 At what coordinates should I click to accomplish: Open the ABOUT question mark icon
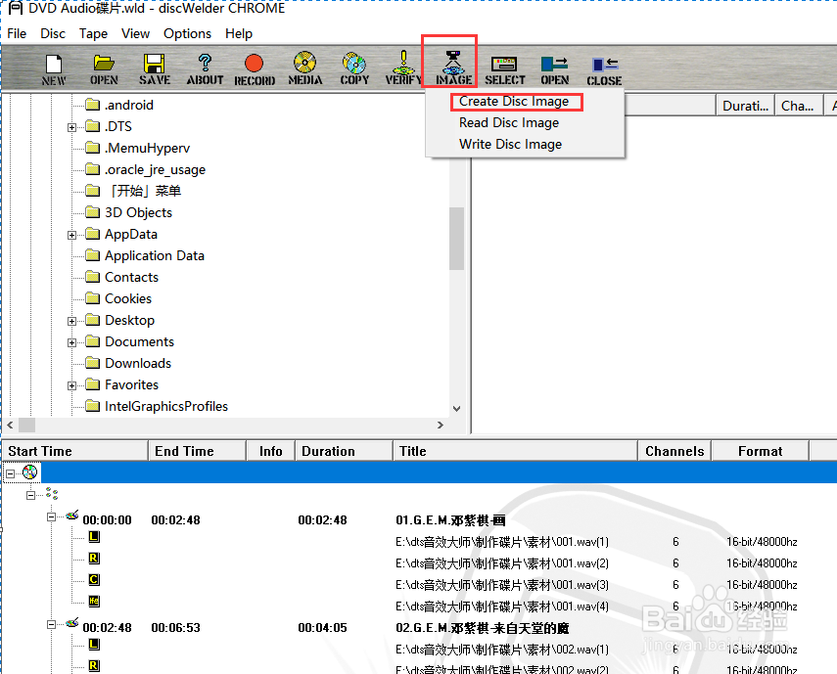pos(205,69)
